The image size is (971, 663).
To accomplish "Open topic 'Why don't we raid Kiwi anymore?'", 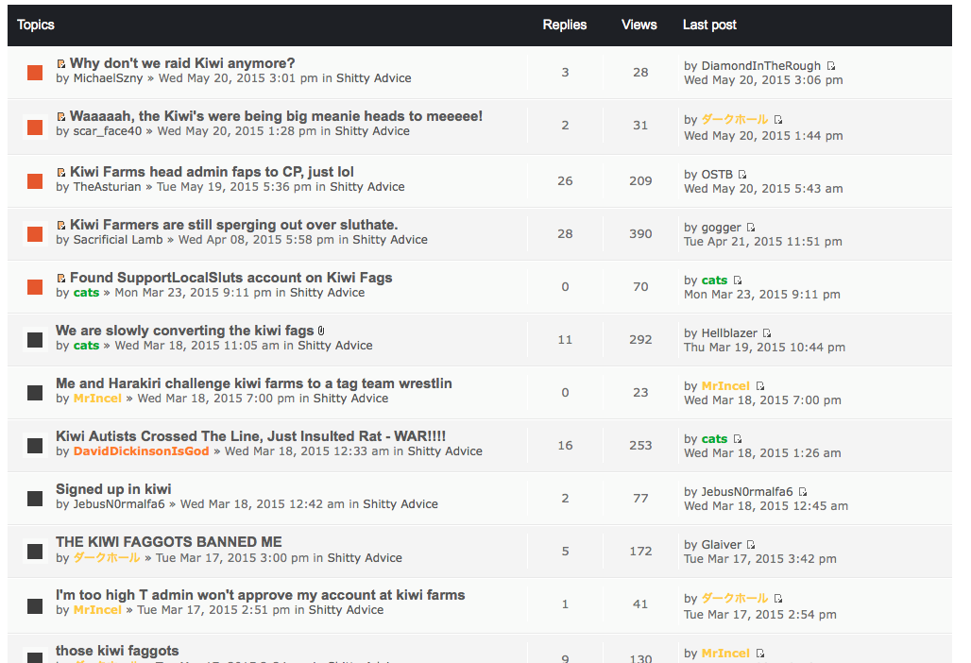I will (182, 63).
